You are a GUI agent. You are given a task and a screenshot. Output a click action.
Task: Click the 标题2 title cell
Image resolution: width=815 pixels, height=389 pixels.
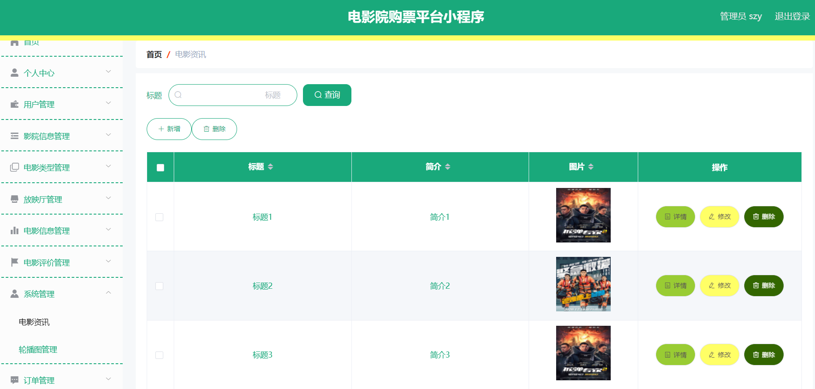[262, 286]
